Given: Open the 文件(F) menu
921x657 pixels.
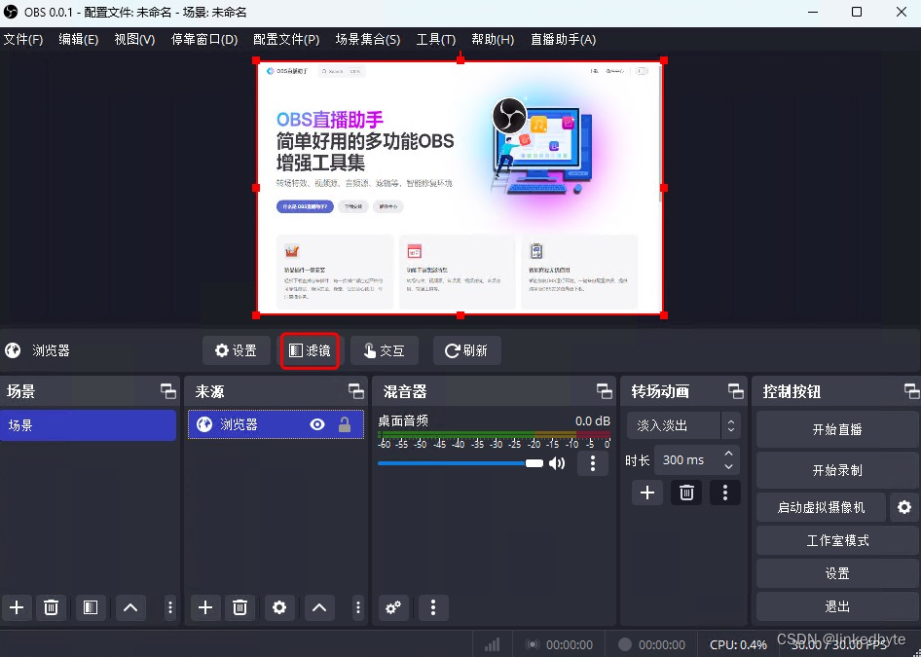Looking at the screenshot, I should tap(23, 39).
